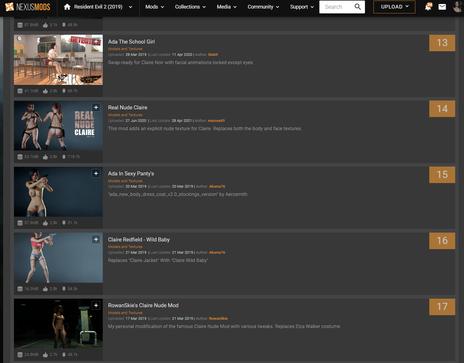This screenshot has width=464, height=363.
Task: Open Akuma76 author link on Ada In Sexy Panty's
Action: point(217,186)
